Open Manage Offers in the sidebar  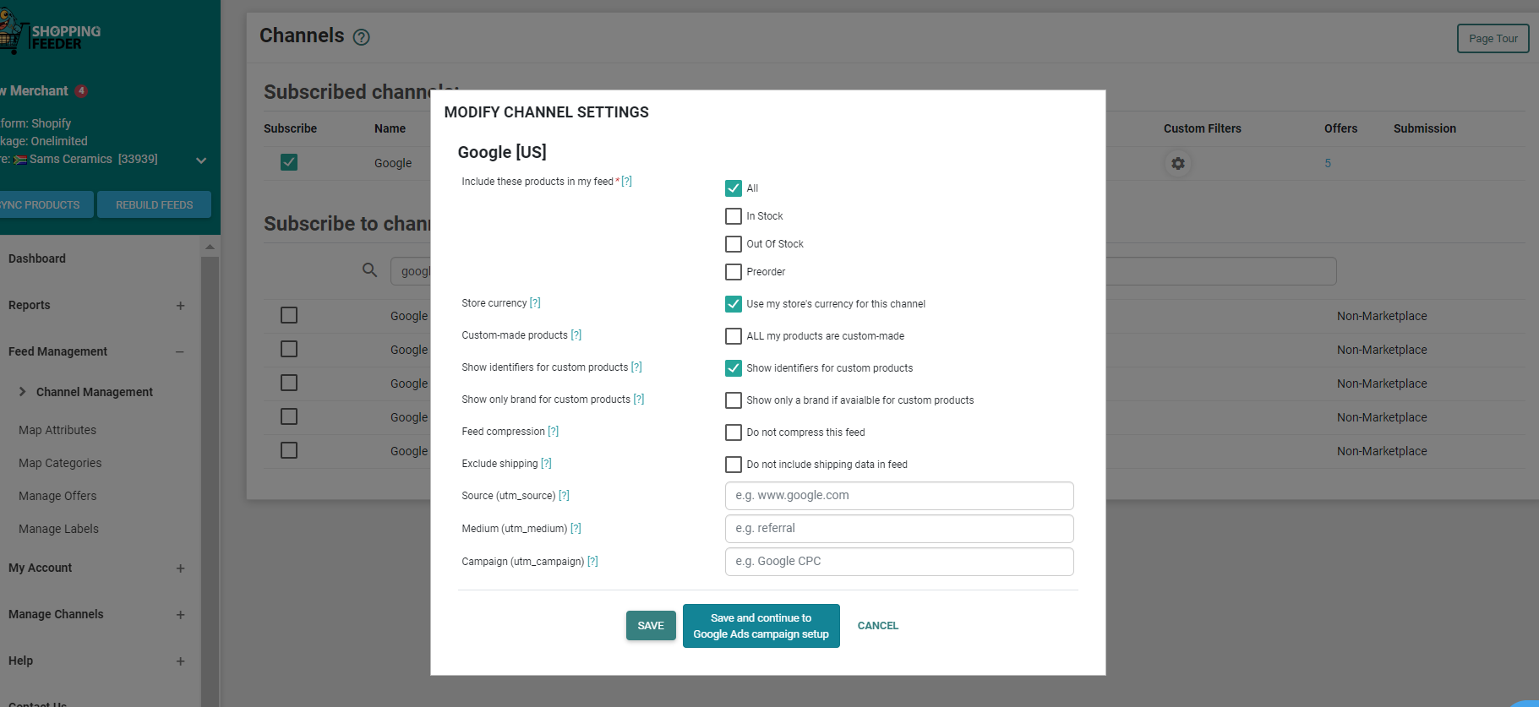(x=57, y=496)
